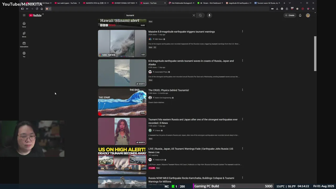Reload the page from the browser toolbar
This screenshot has width=336, height=189.
(x=37, y=9)
